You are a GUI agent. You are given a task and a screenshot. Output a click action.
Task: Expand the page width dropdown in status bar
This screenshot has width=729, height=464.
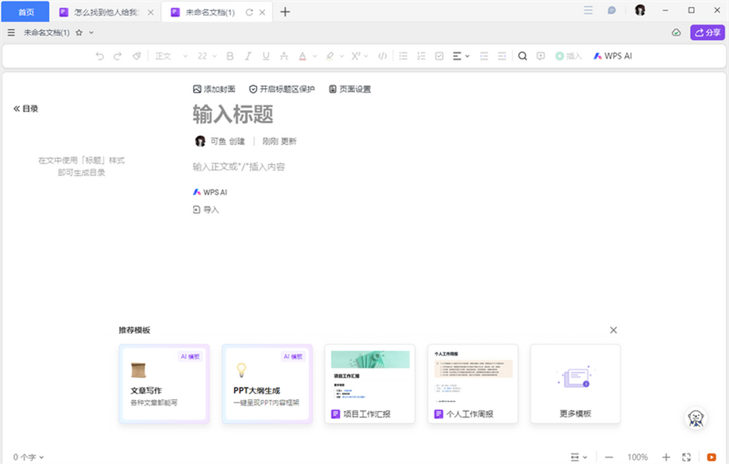coord(579,457)
